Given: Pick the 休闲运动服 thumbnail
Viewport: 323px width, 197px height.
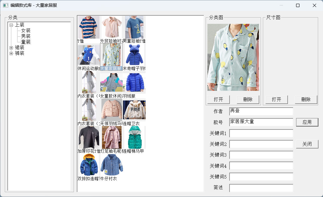Looking at the screenshot, I should pyautogui.click(x=89, y=55).
